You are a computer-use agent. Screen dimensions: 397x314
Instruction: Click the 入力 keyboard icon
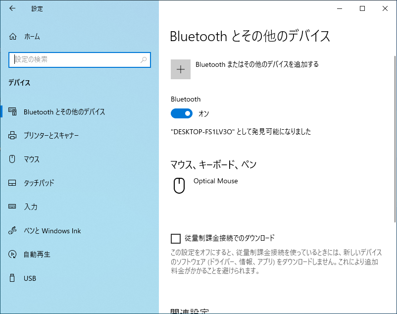[x=12, y=207]
